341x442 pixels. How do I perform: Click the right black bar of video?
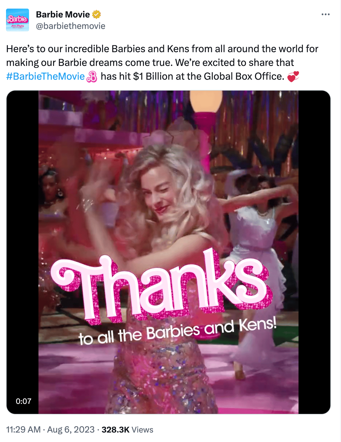point(314,252)
